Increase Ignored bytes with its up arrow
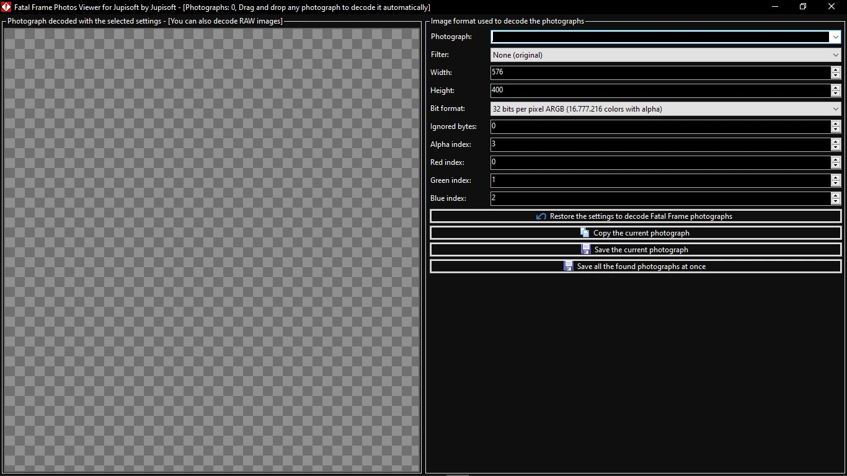Image resolution: width=847 pixels, height=476 pixels. pos(835,123)
